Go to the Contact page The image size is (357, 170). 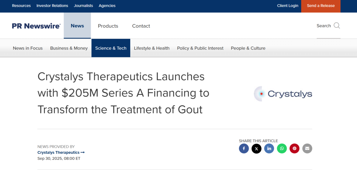[x=141, y=26]
